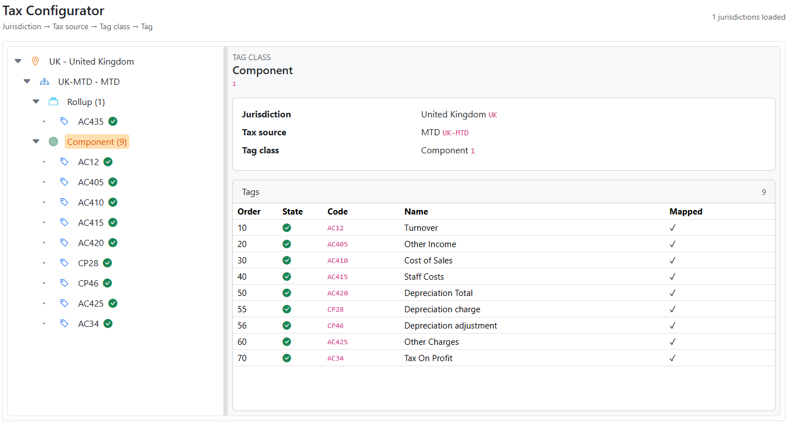
Task: Click the Depreciation adjustment table row
Action: (x=450, y=325)
